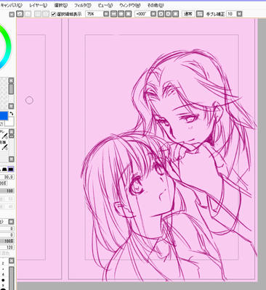Click the 通常 button in the toolbar
The width and height of the screenshot is (266, 290).
(188, 14)
